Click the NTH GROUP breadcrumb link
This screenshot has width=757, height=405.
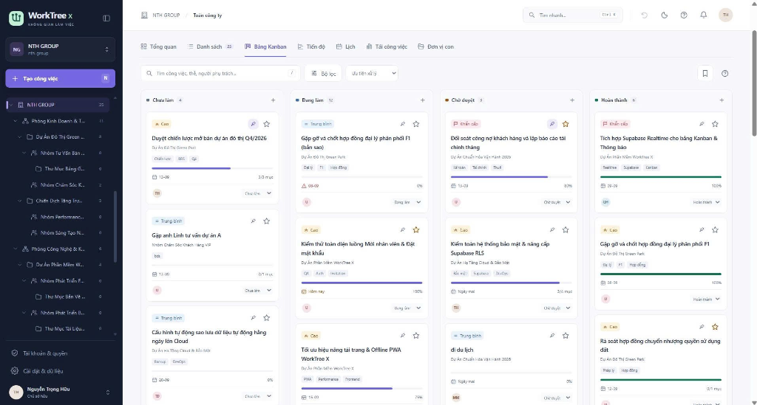point(166,15)
